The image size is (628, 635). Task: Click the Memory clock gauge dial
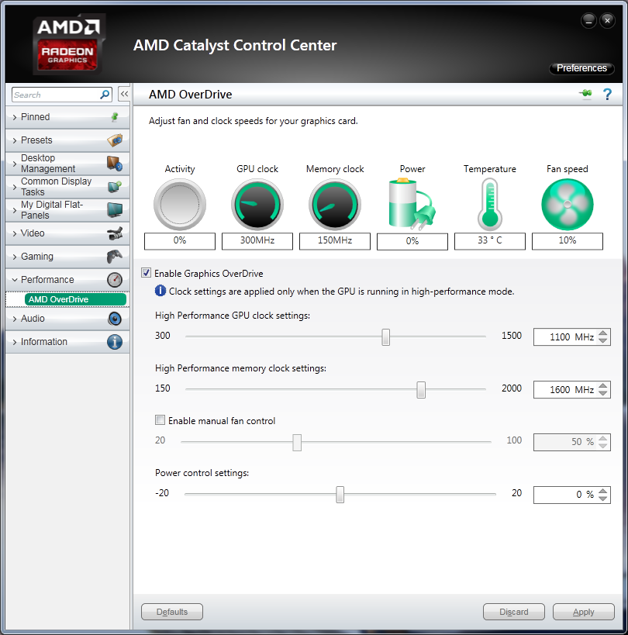click(335, 205)
